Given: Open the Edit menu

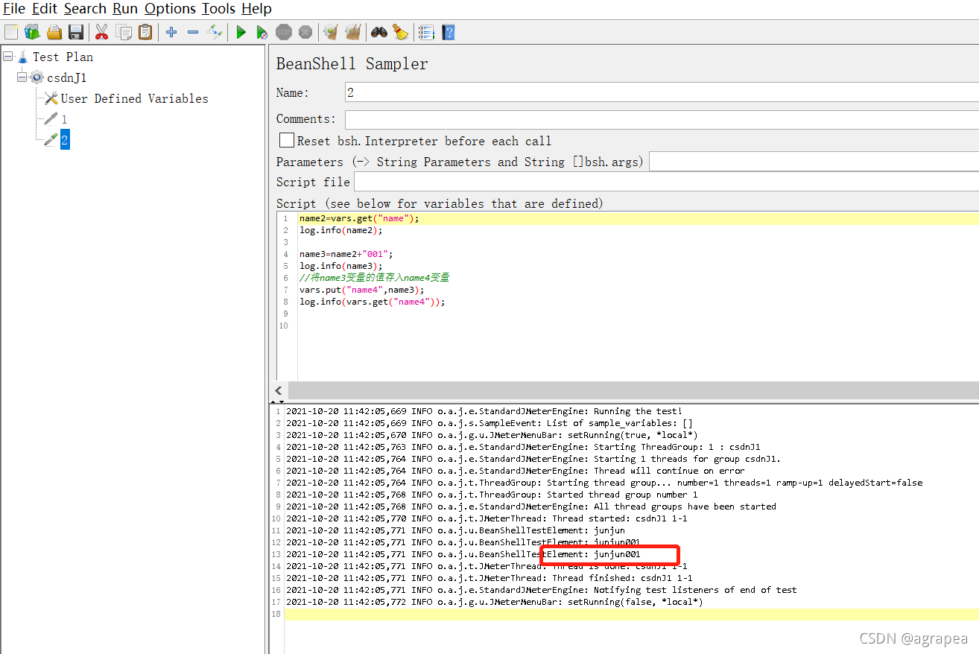Looking at the screenshot, I should tap(44, 9).
